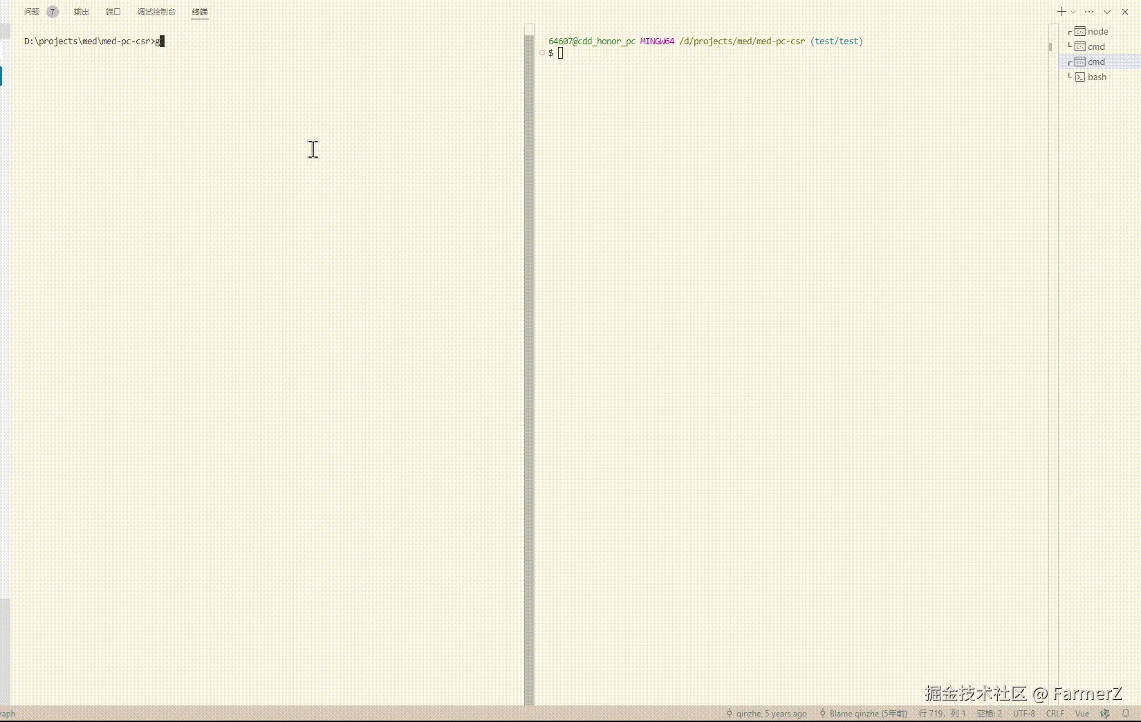This screenshot has width=1141, height=722.
Task: Click the new terminal plus icon
Action: [x=1061, y=12]
